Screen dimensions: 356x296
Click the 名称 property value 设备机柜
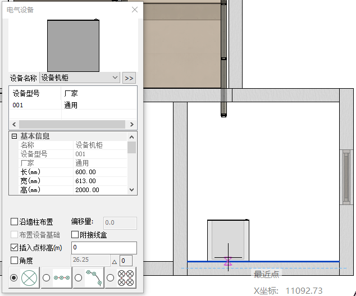(x=100, y=145)
